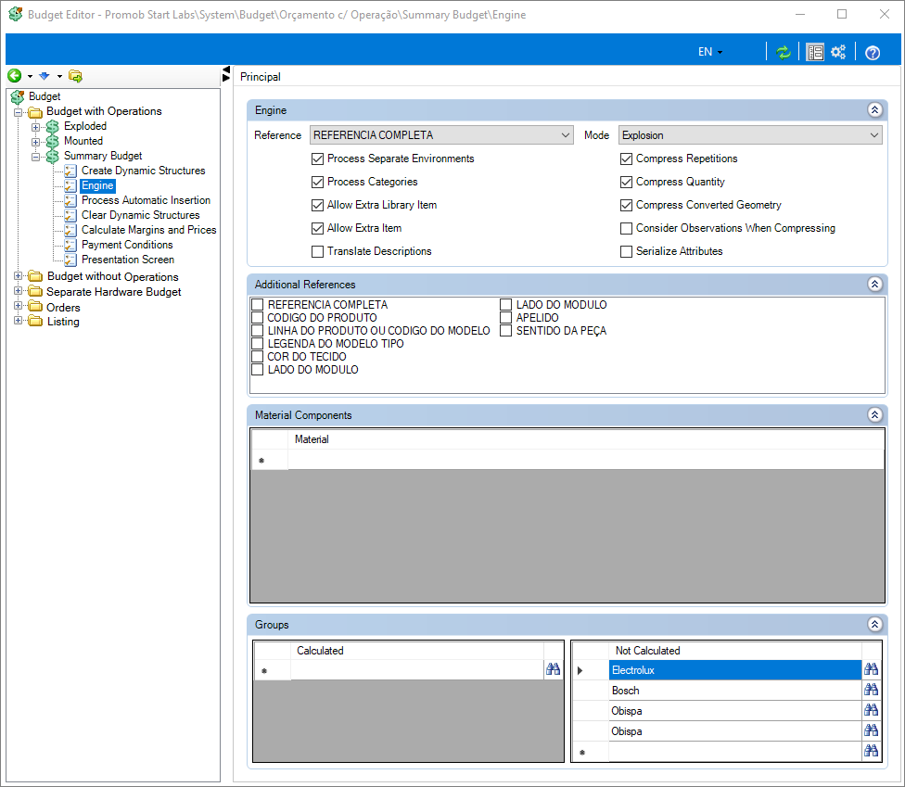The image size is (905, 787).
Task: Click the Create Dynamic Structures item icon
Action: tap(70, 171)
